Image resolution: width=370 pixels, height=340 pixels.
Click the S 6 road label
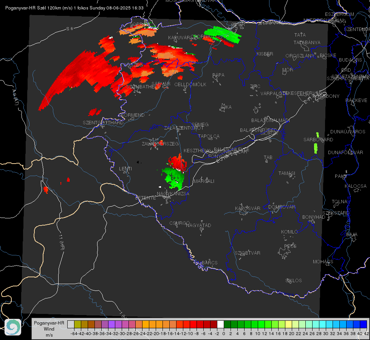click(70, 29)
